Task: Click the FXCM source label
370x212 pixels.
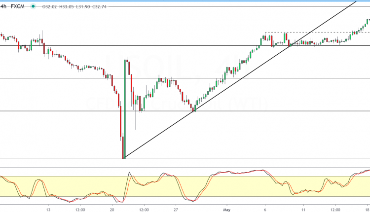Action: coord(18,6)
